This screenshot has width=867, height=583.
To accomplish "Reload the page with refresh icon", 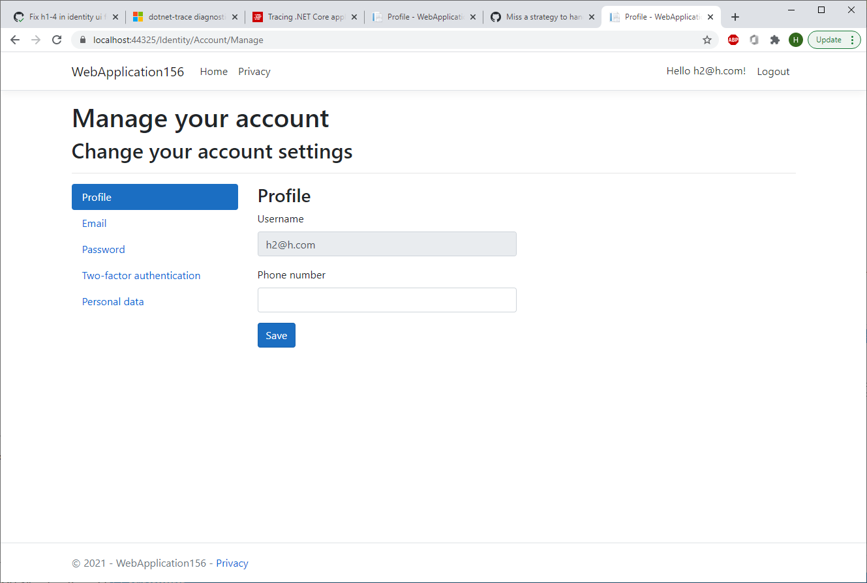I will click(57, 40).
